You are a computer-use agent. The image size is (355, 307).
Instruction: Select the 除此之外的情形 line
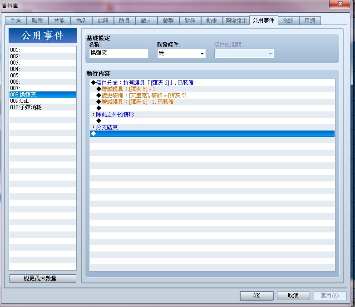(212, 114)
